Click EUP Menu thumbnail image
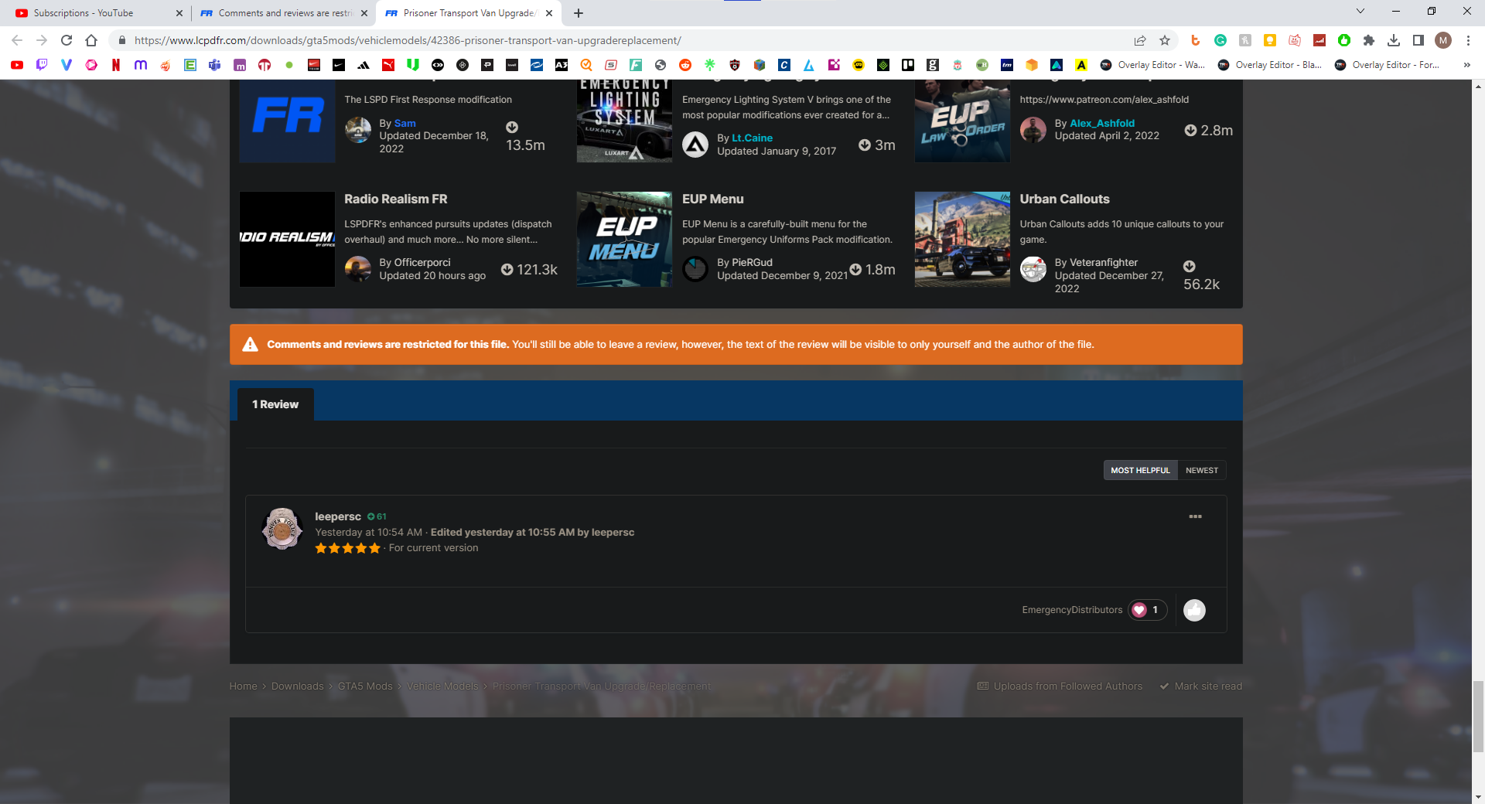The width and height of the screenshot is (1485, 804). coord(624,239)
